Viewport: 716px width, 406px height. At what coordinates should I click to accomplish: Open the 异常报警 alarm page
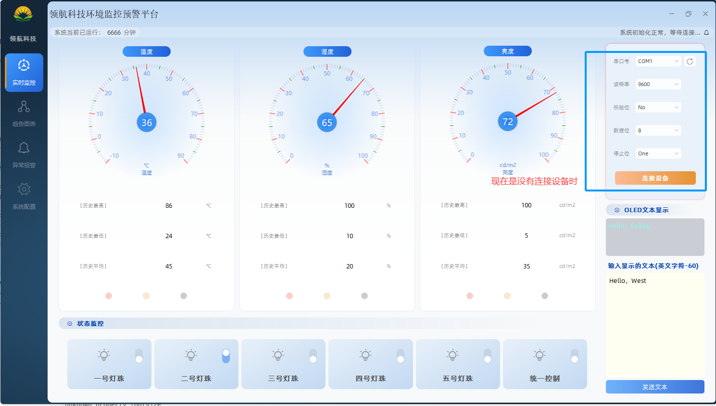tap(24, 155)
